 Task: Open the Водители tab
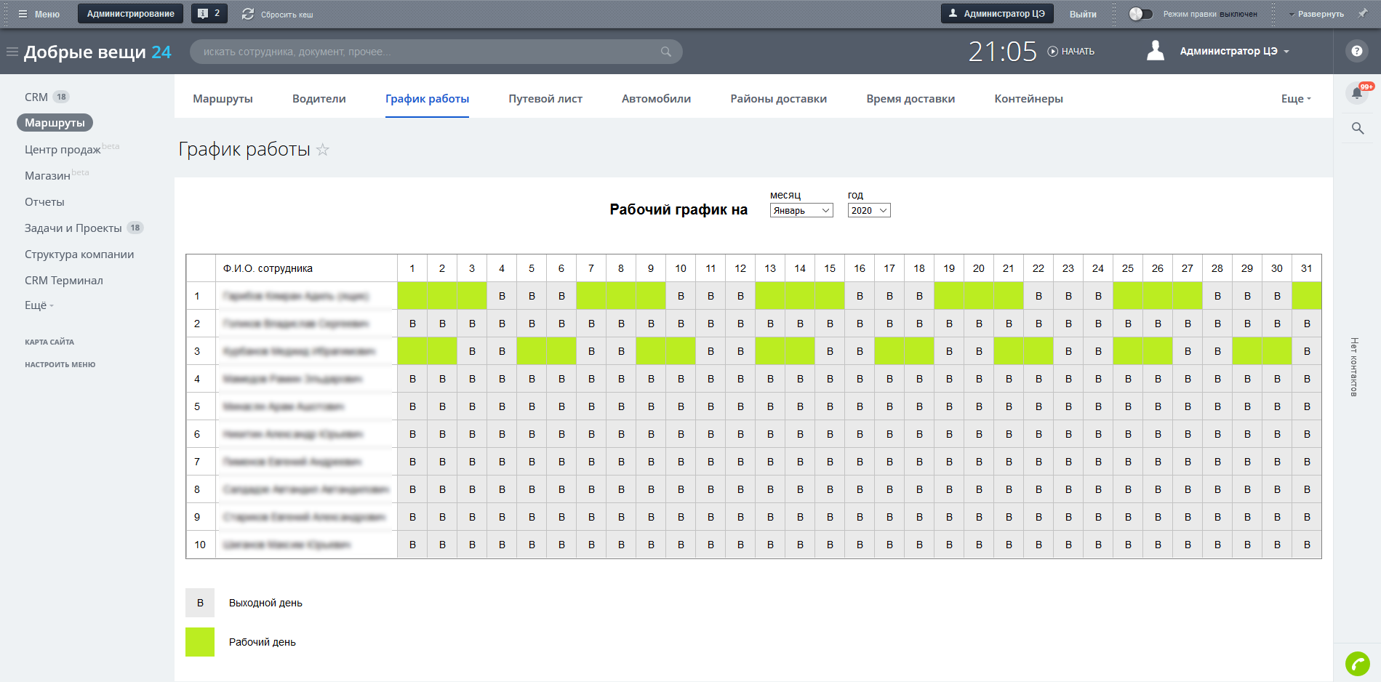[x=319, y=99]
